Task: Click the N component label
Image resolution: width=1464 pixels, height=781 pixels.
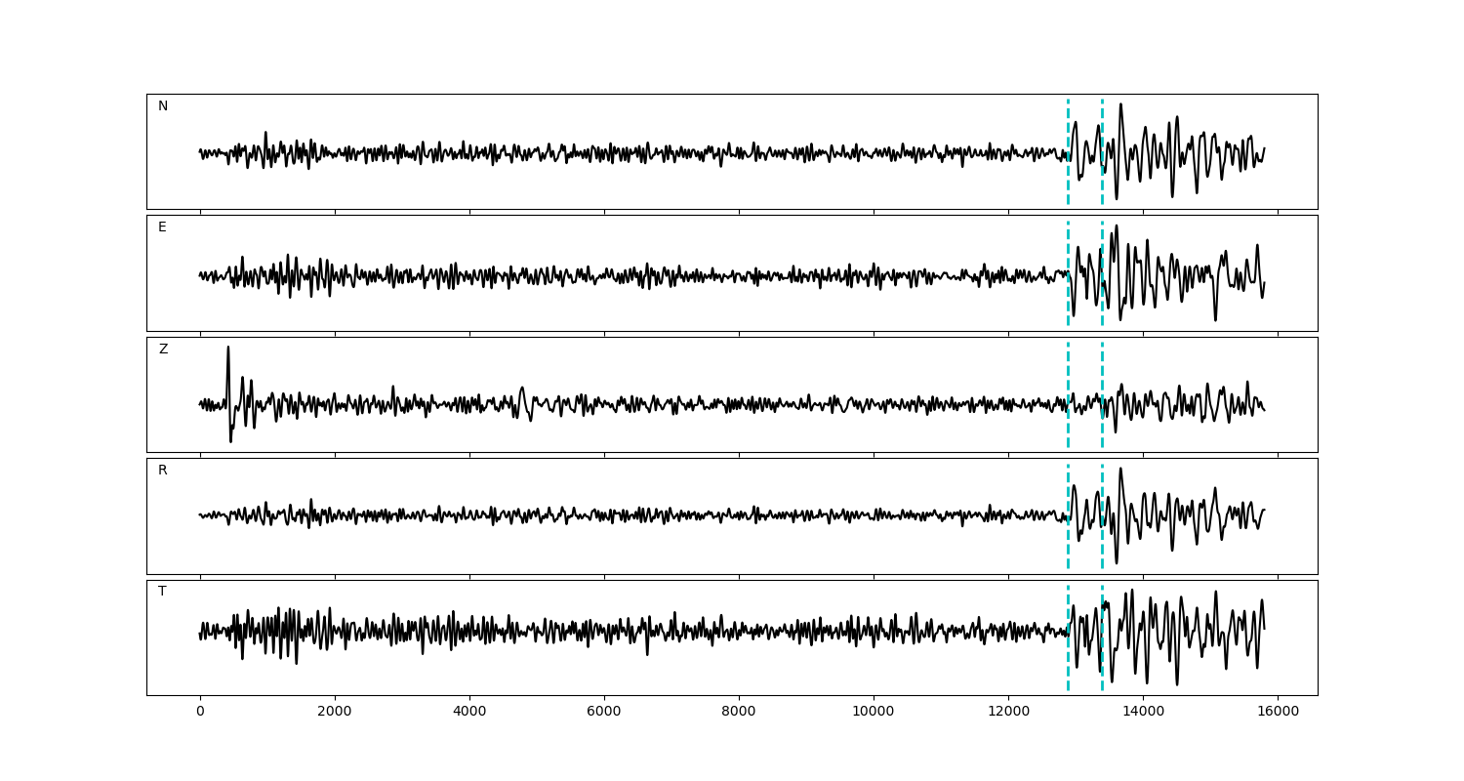Action: point(163,106)
